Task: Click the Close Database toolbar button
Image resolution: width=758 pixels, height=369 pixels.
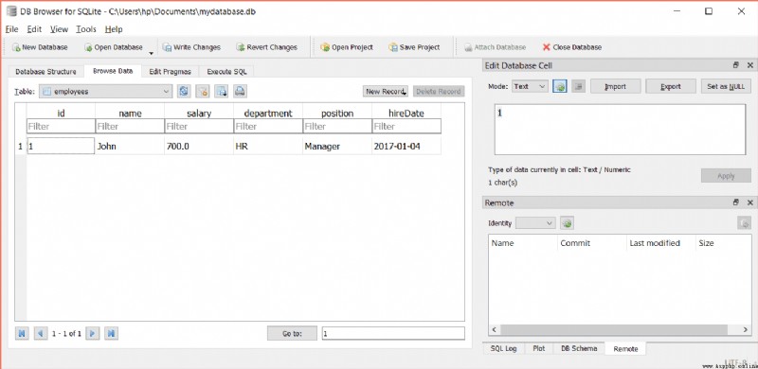Action: point(572,47)
